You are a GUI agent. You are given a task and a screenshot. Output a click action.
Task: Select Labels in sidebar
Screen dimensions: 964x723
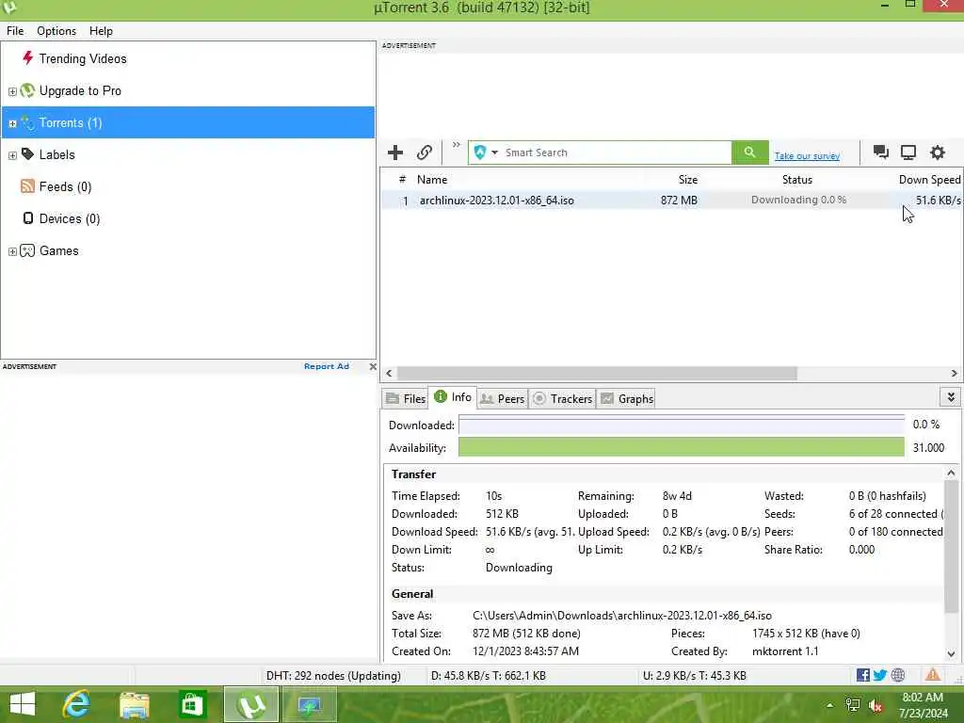coord(56,154)
